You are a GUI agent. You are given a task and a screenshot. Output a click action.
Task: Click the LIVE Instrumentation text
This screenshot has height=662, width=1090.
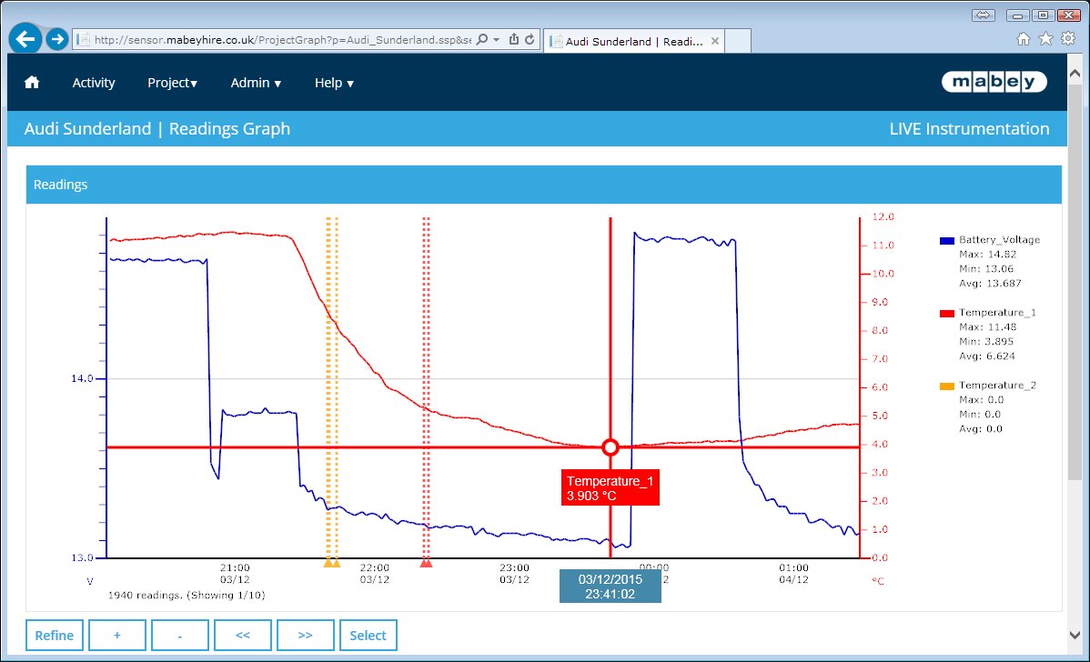(x=970, y=128)
